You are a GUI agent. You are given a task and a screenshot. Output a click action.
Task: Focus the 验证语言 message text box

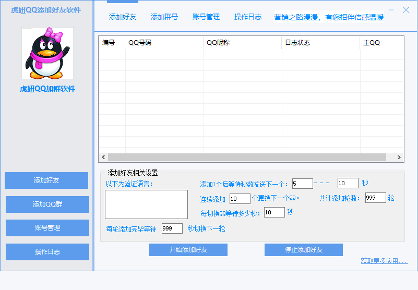pyautogui.click(x=146, y=204)
